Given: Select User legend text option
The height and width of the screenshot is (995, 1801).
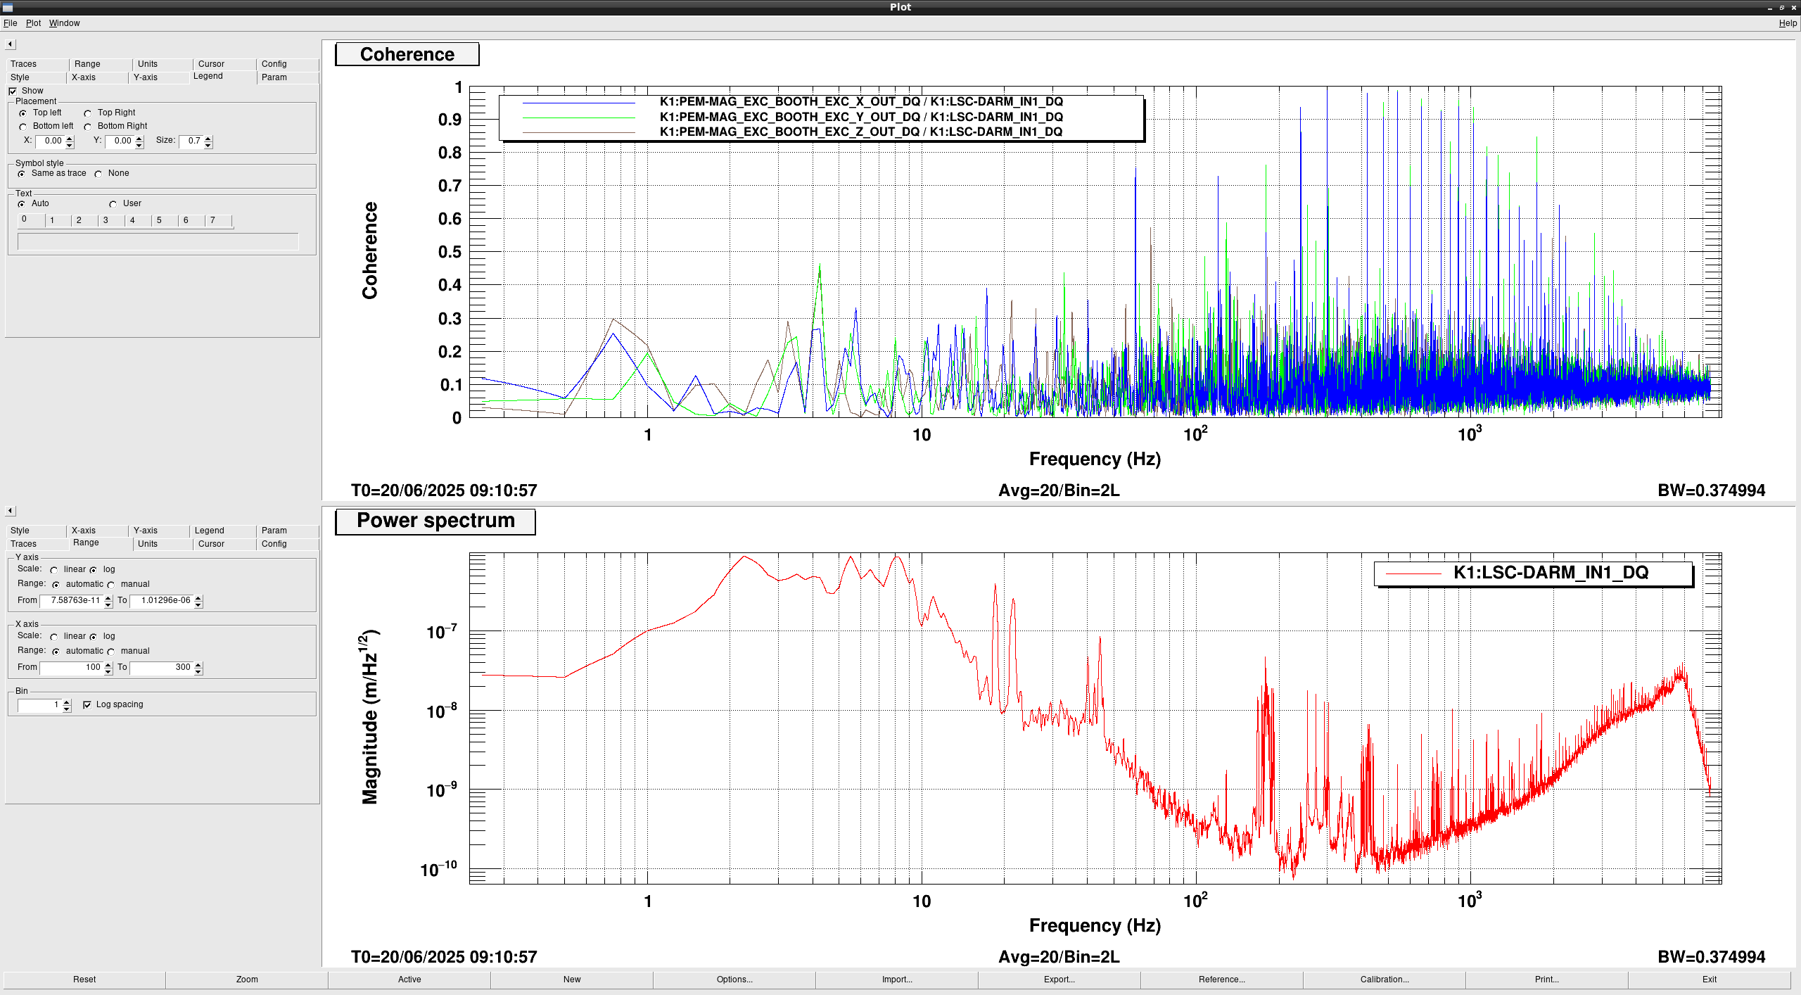Looking at the screenshot, I should [113, 204].
